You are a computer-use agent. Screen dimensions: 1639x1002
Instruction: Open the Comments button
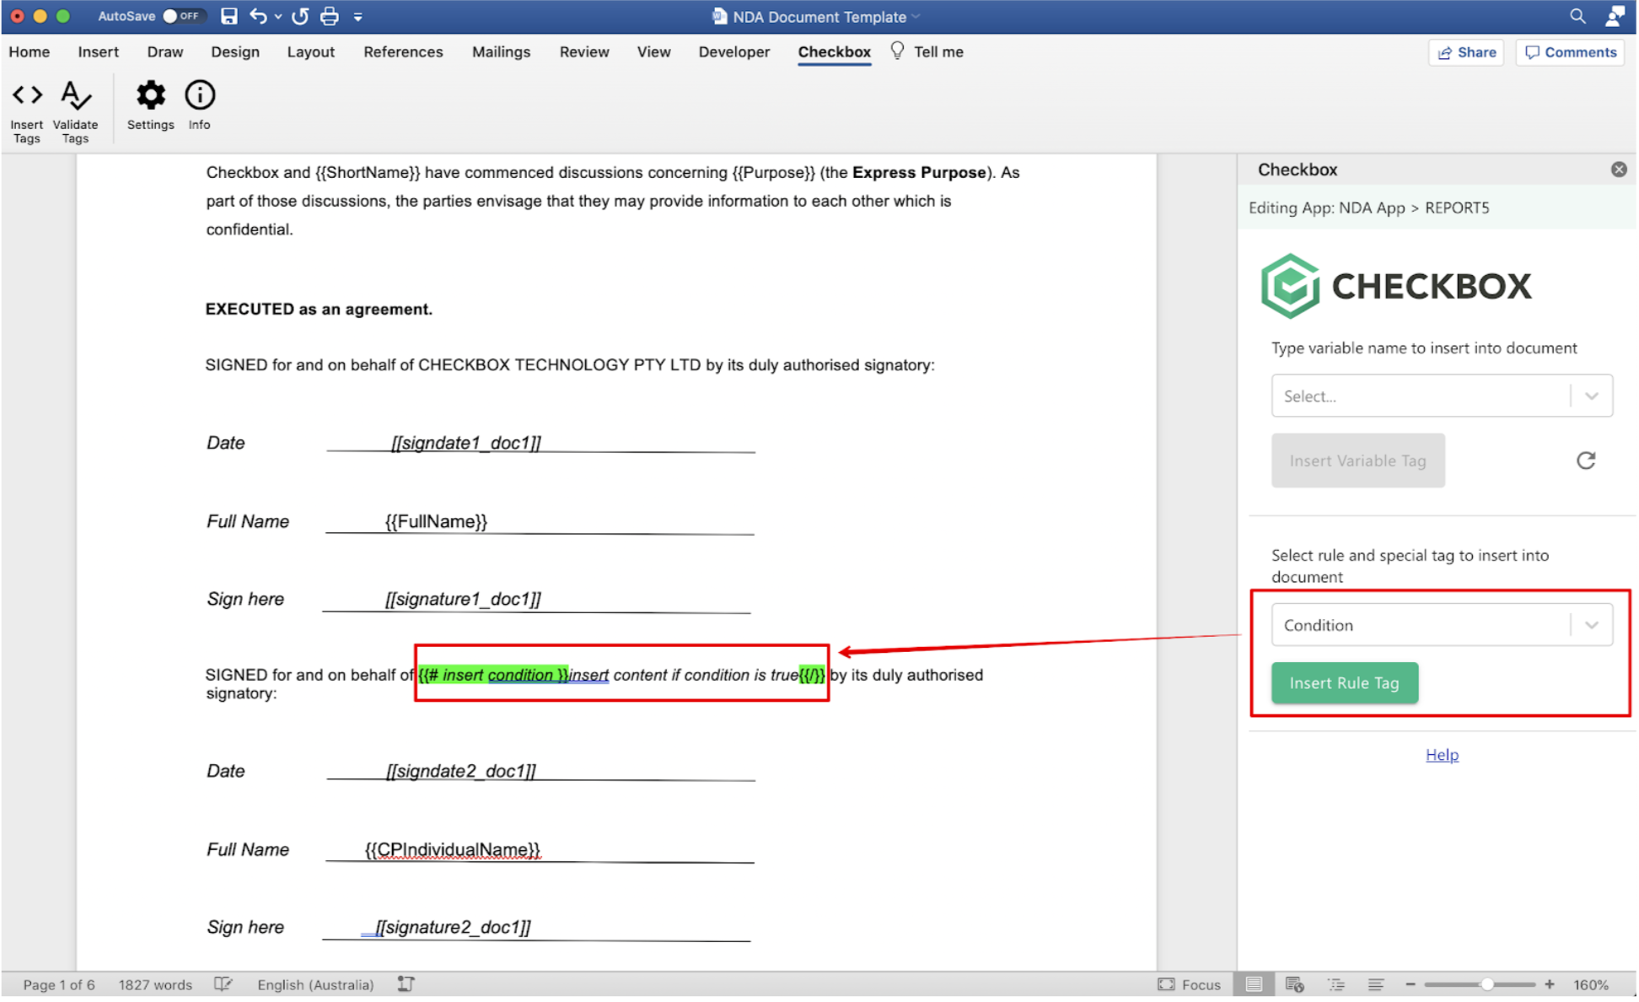tap(1569, 52)
